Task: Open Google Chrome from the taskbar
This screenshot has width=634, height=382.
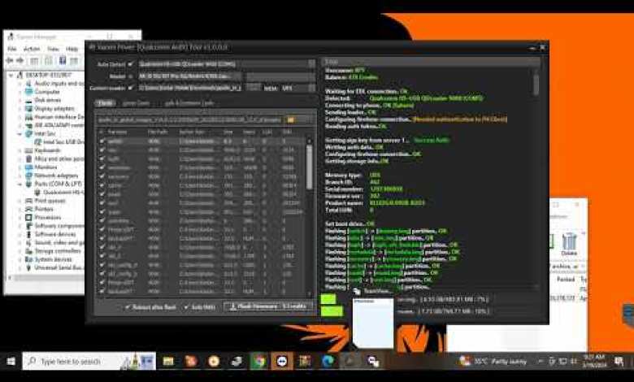Action: [x=258, y=361]
